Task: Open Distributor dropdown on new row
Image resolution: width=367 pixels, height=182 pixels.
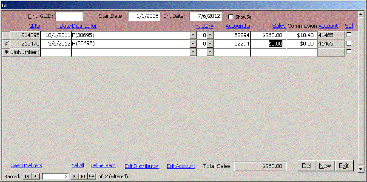Action: [x=193, y=52]
